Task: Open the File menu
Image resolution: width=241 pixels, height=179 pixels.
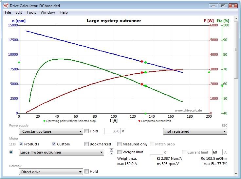Action: click(x=8, y=12)
